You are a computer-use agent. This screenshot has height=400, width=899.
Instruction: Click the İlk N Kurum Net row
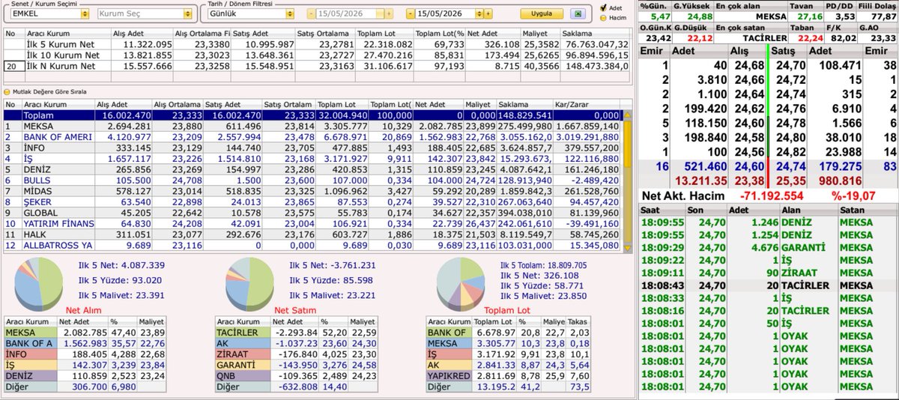pos(317,66)
